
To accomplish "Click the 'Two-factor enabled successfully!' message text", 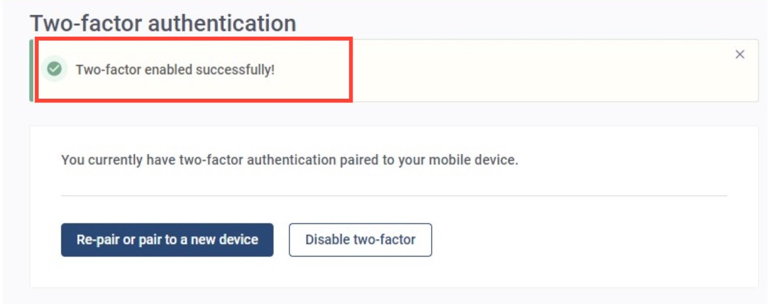I will pyautogui.click(x=175, y=70).
